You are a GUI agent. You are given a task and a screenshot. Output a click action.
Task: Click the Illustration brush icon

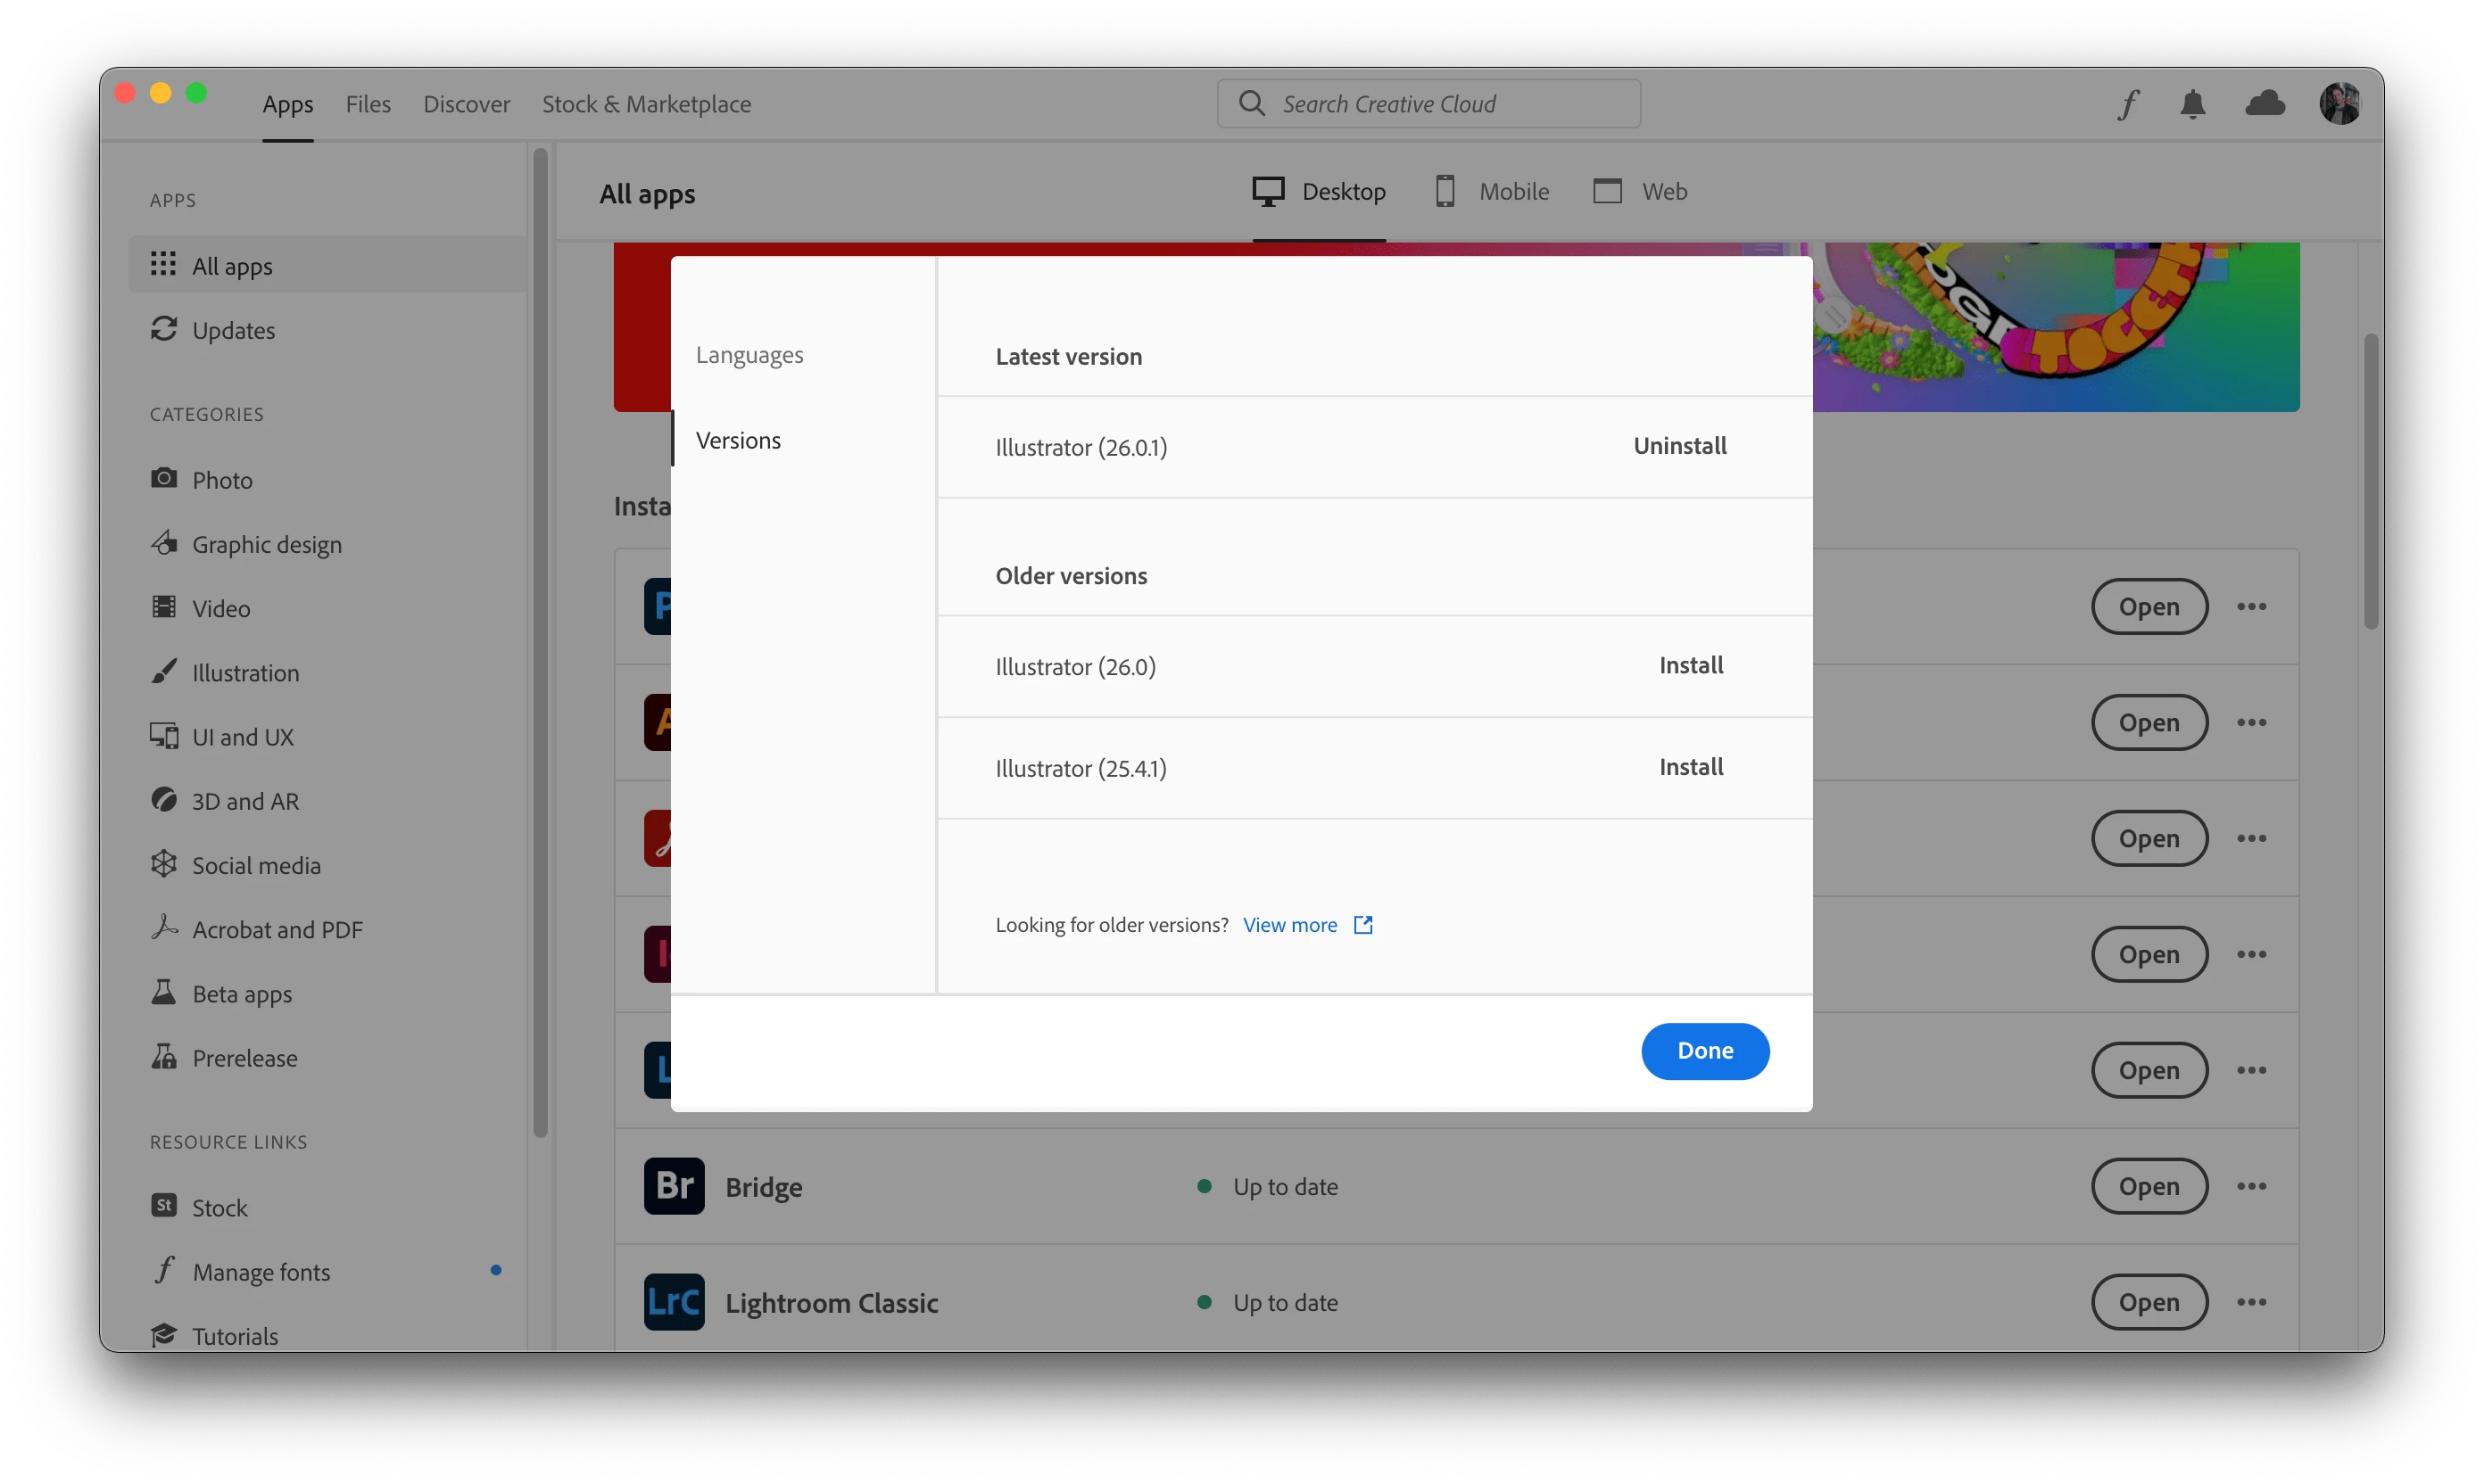point(163,671)
